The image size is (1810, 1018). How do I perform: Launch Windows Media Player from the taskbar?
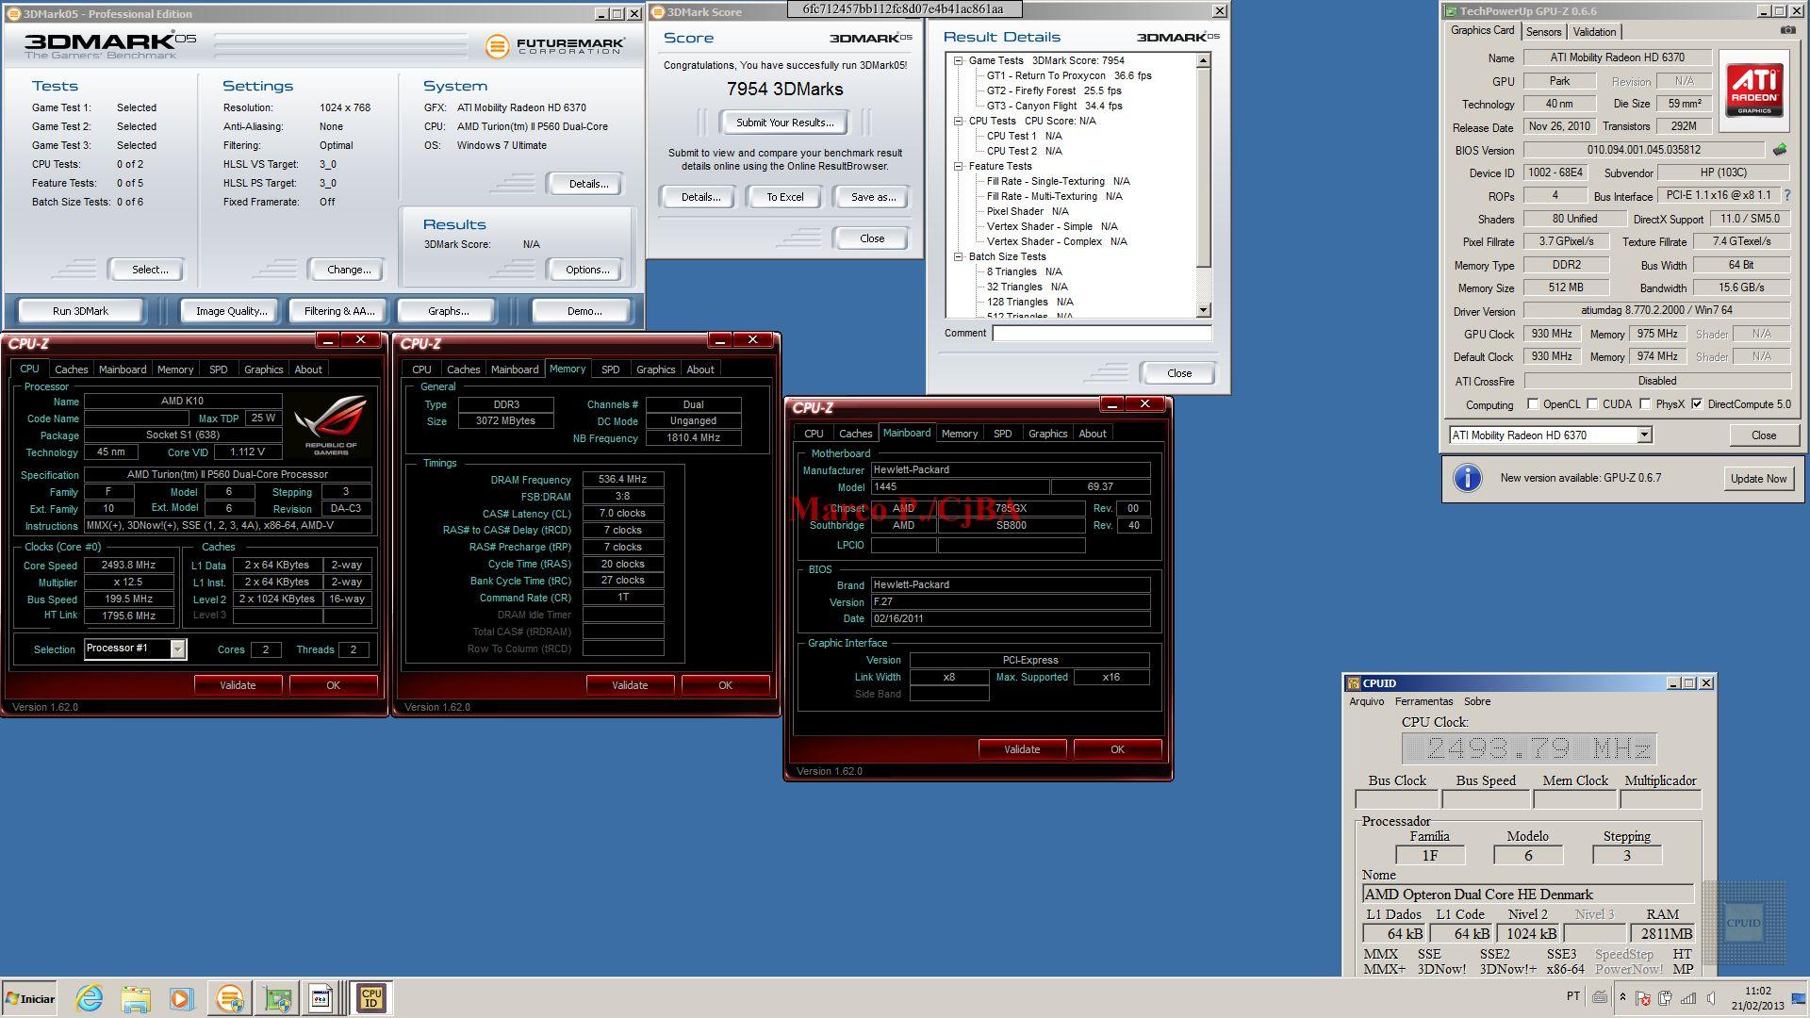(x=181, y=998)
